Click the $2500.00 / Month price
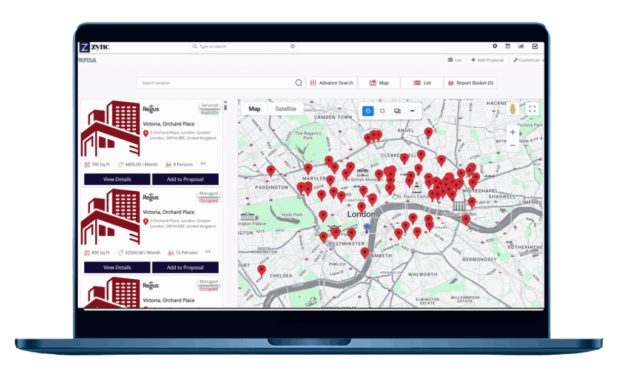The image size is (621, 370). [x=142, y=253]
